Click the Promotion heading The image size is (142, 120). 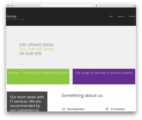pyautogui.click(x=118, y=109)
